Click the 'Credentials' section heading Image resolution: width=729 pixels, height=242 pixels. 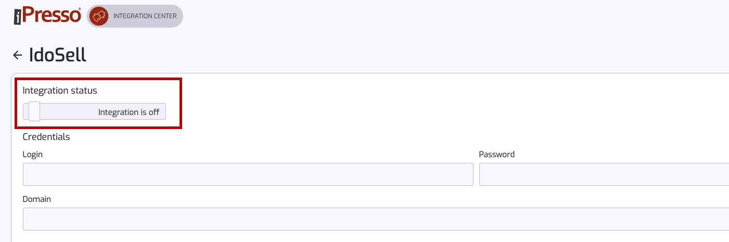pos(46,137)
